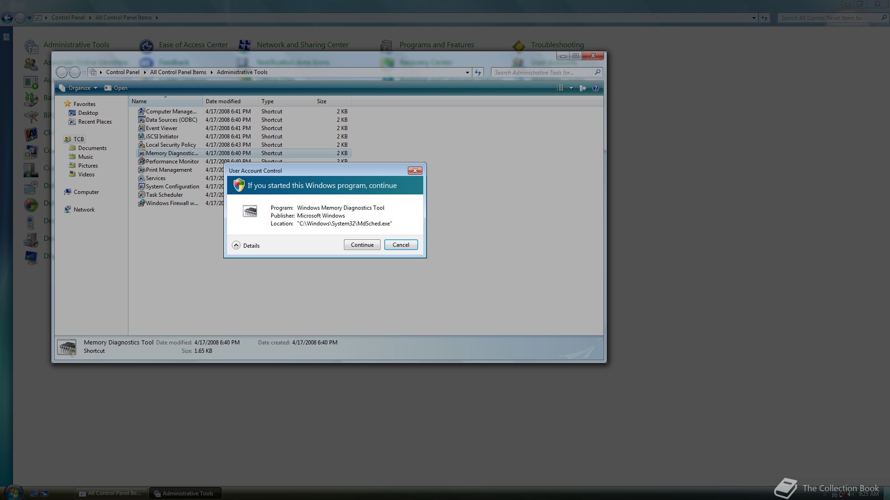Expand Details in the UAC dialog
This screenshot has height=500, width=890.
tap(246, 245)
